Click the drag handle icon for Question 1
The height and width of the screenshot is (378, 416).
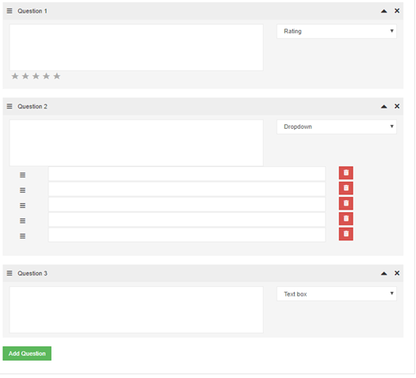[x=10, y=11]
